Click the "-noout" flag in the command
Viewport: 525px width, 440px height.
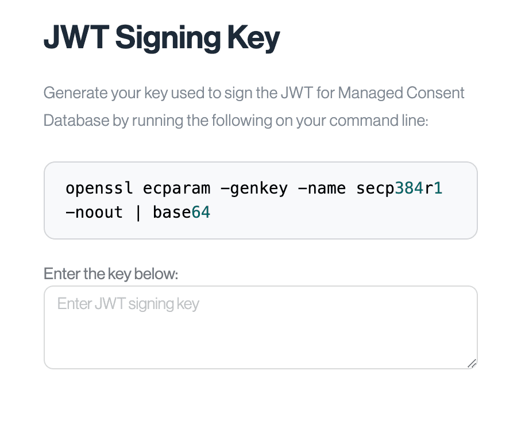[x=94, y=213]
